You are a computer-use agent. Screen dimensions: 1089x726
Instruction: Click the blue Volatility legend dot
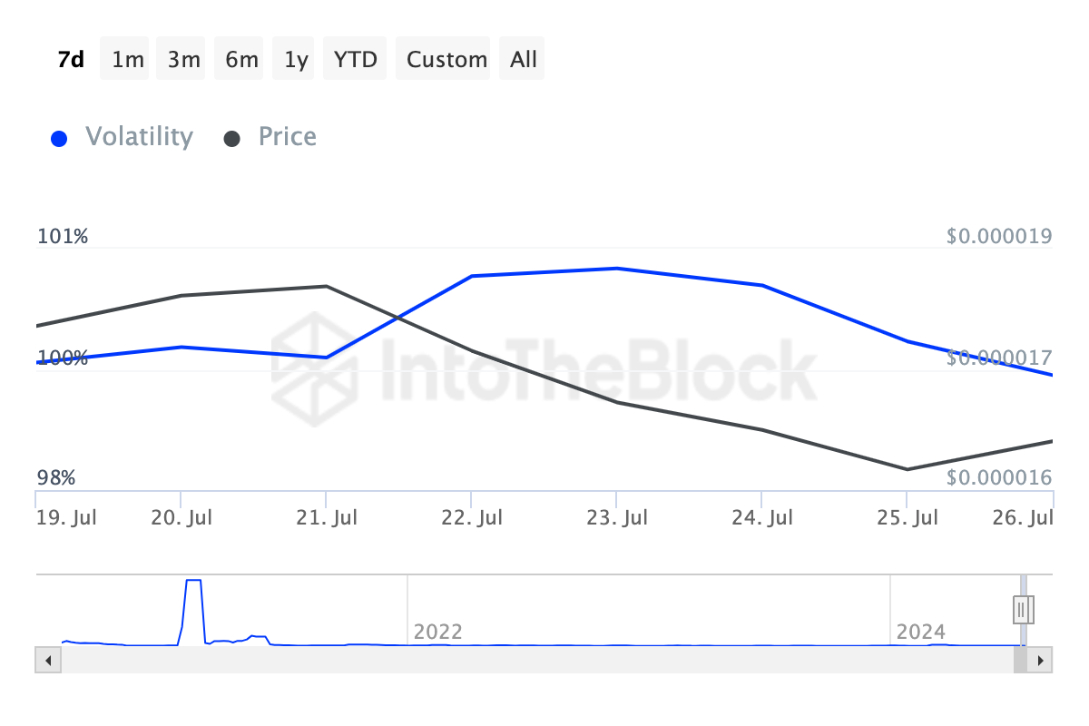(x=60, y=139)
